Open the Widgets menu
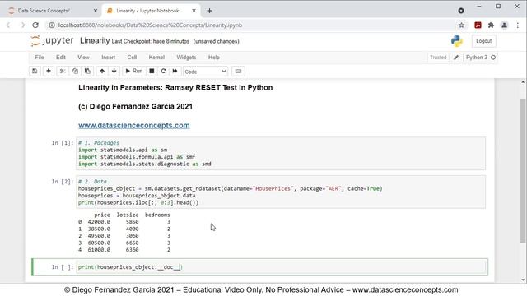 click(x=186, y=58)
